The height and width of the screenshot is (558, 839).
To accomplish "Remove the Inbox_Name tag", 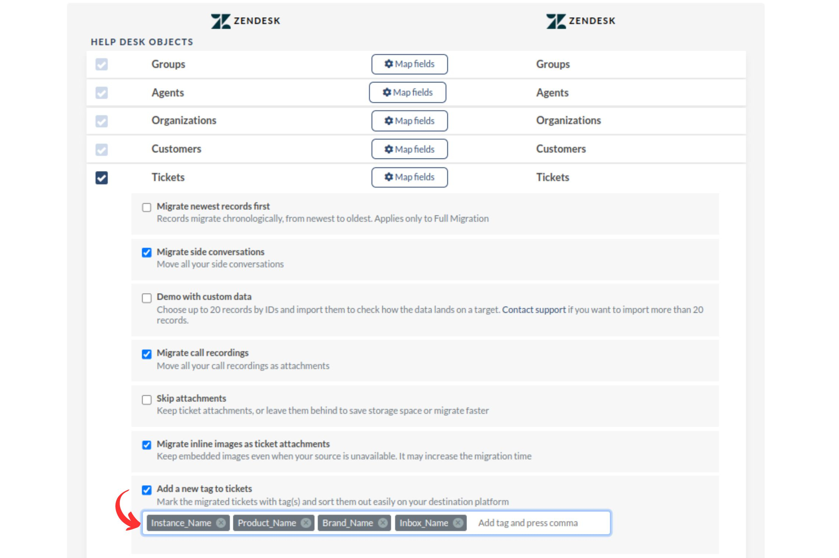I will point(458,523).
